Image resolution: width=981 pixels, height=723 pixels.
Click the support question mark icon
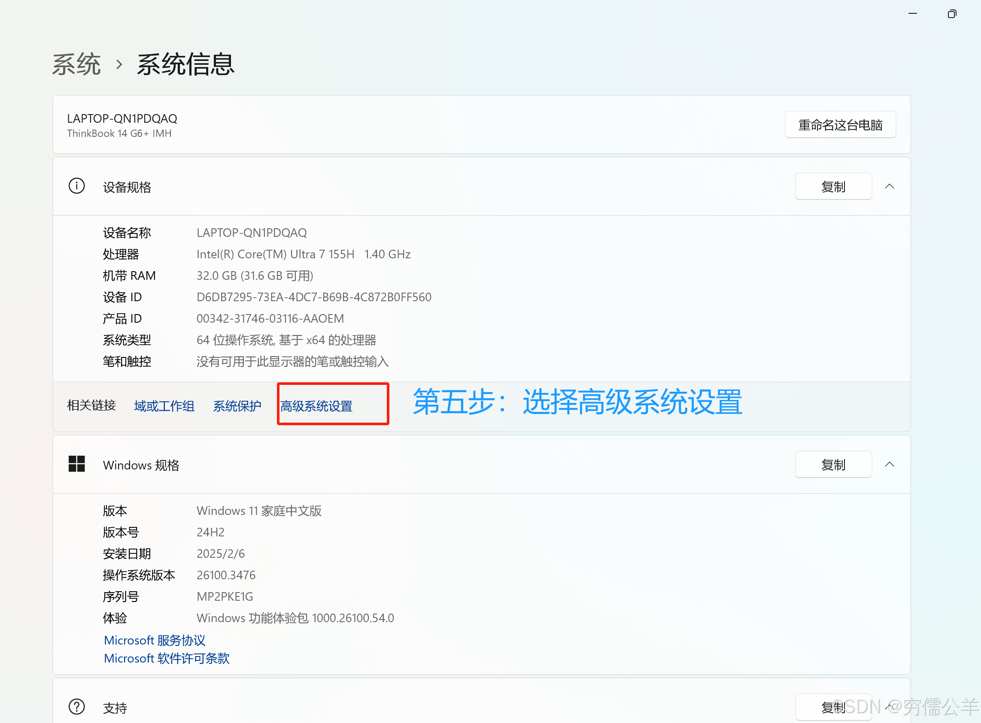coord(77,706)
